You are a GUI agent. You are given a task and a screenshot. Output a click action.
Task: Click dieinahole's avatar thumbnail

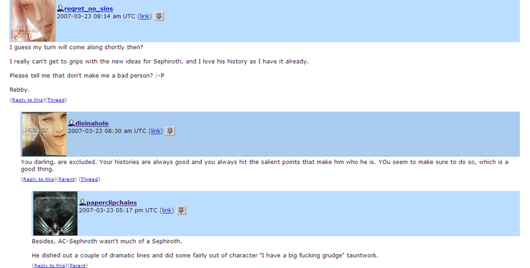(x=44, y=134)
